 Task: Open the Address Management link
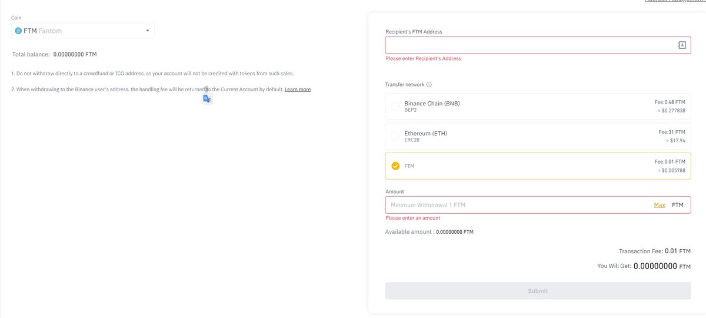coord(675,1)
